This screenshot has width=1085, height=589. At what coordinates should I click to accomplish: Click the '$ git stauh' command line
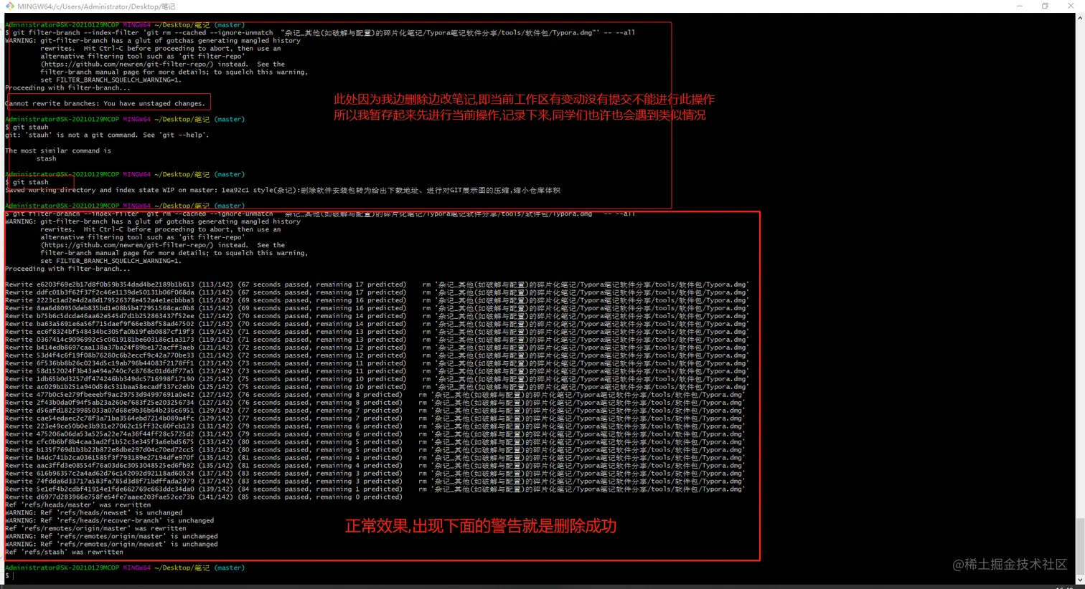pos(27,127)
